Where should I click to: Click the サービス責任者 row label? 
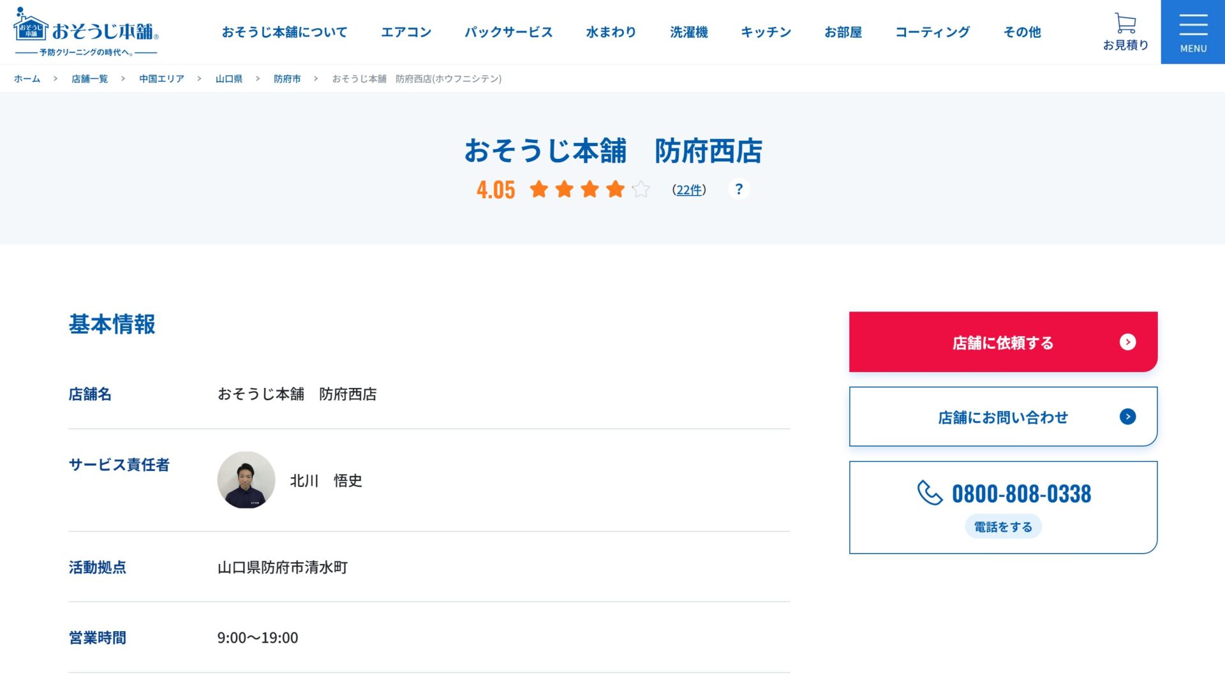coord(119,465)
